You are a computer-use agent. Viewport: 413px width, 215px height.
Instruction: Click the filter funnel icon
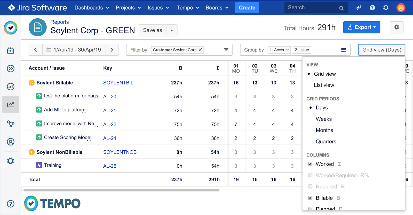point(226,50)
